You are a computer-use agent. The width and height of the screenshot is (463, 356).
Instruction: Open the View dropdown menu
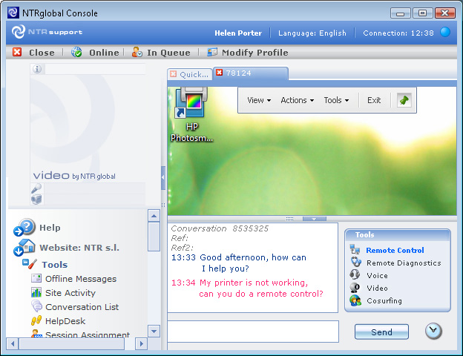tap(258, 100)
